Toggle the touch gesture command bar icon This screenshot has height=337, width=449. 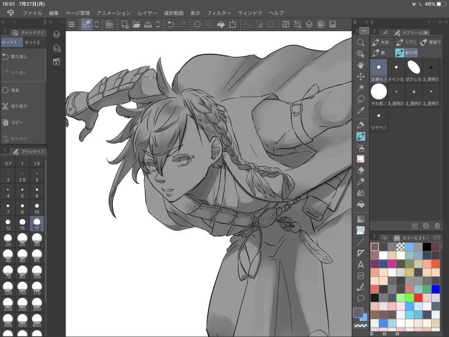click(86, 24)
